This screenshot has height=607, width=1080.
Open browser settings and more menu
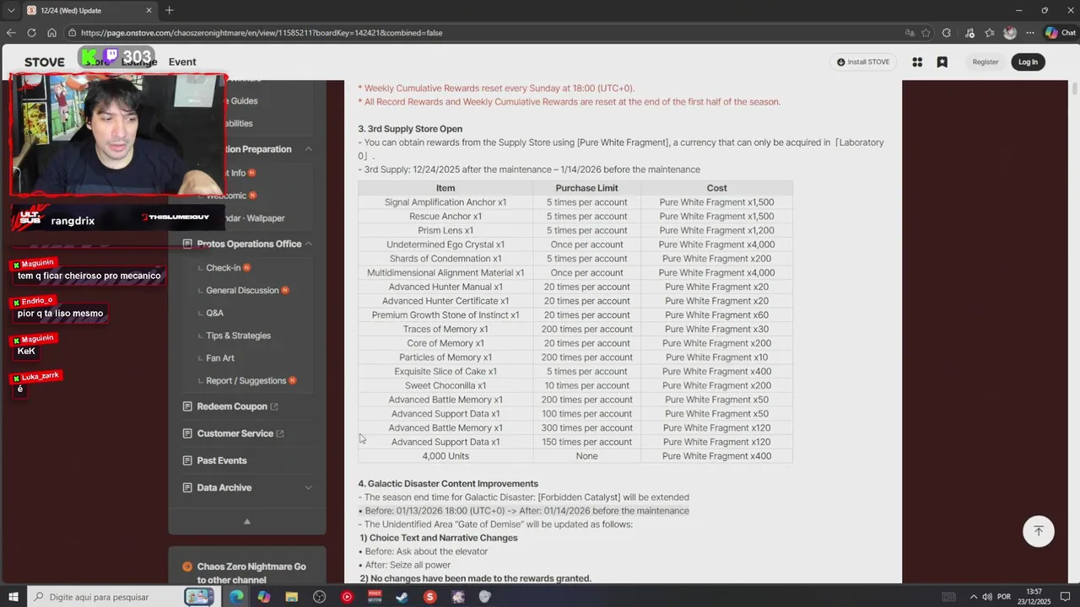1030,33
